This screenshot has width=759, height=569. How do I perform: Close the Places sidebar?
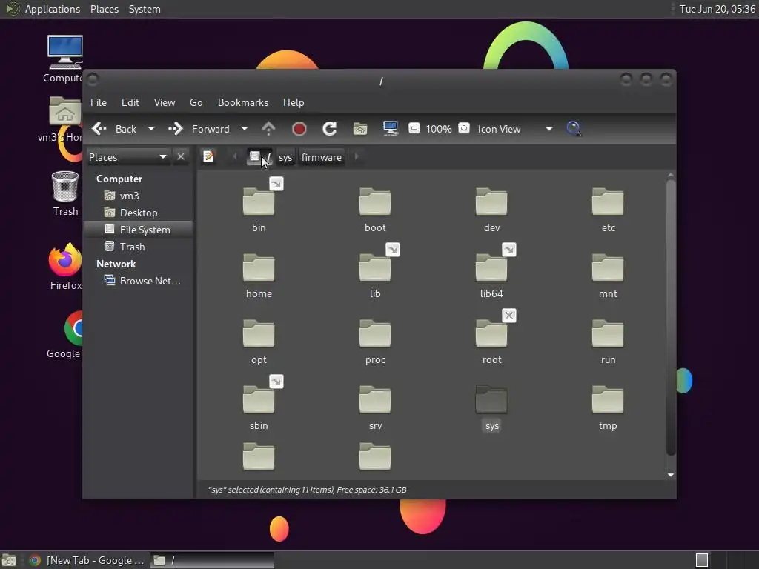pos(181,157)
